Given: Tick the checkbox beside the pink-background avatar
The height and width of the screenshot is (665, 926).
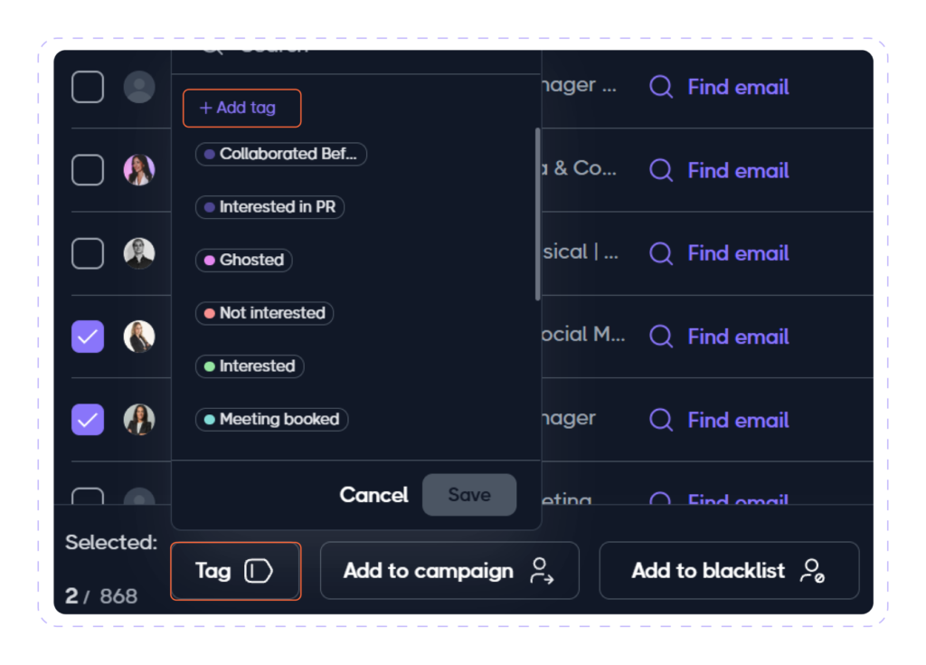Looking at the screenshot, I should [x=88, y=170].
